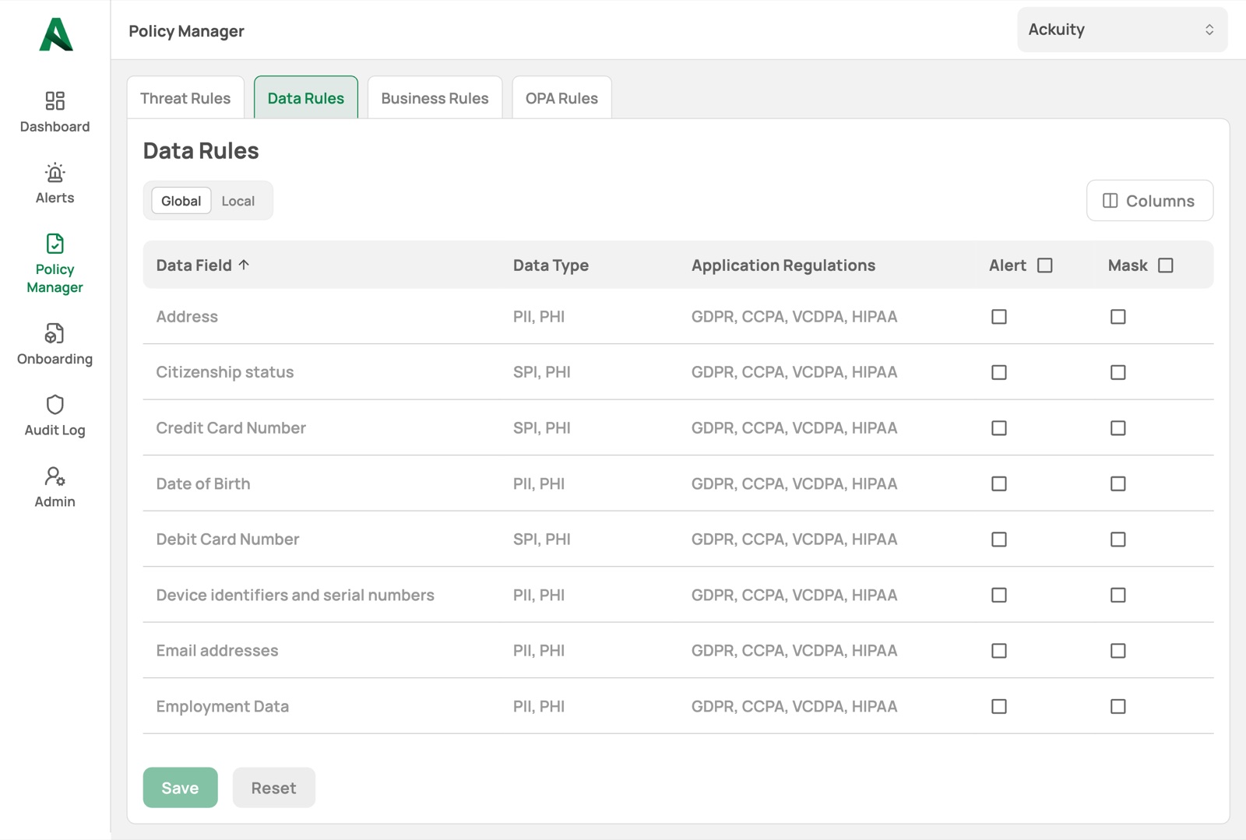Screen dimensions: 1246x840
Task: Check Mask for Citizenship status
Action: click(x=1118, y=372)
